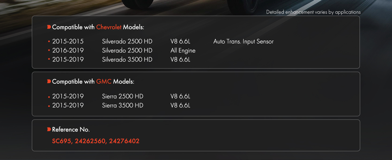392x160 pixels.
Task: Click the SC695, 24262560, 24276402 reference numbers
Action: pyautogui.click(x=96, y=141)
